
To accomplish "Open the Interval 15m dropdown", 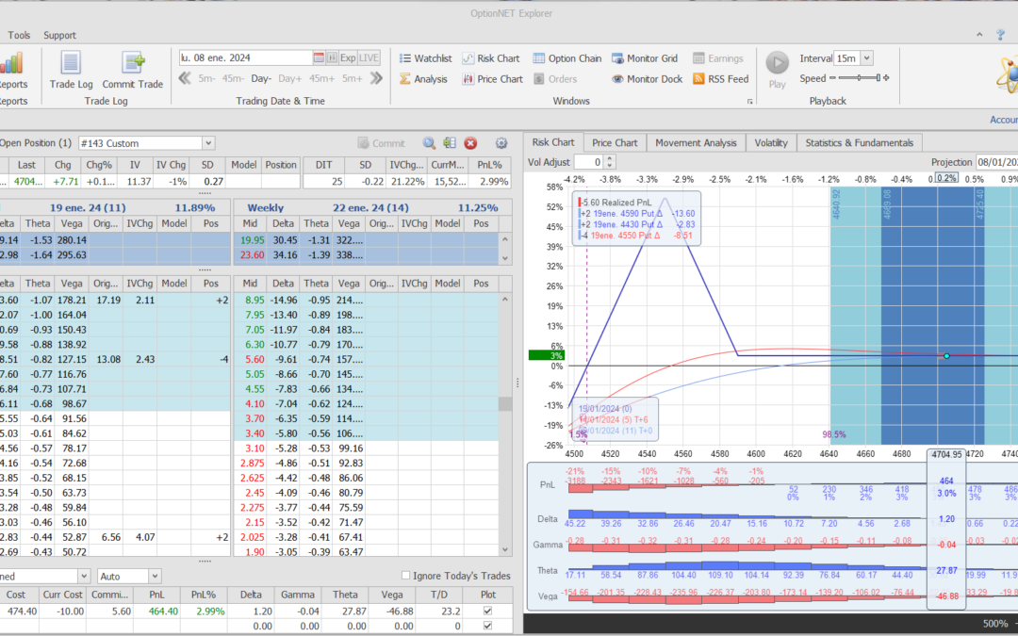I will [x=866, y=58].
